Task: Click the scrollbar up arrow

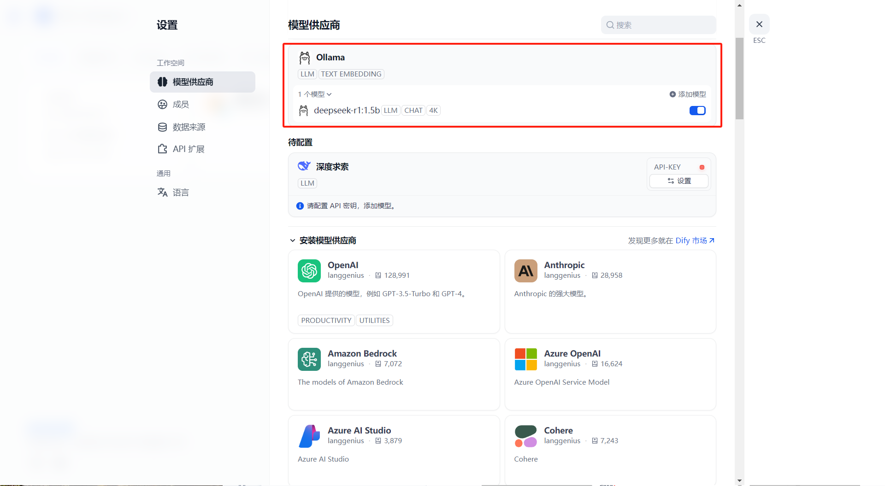Action: click(x=740, y=5)
